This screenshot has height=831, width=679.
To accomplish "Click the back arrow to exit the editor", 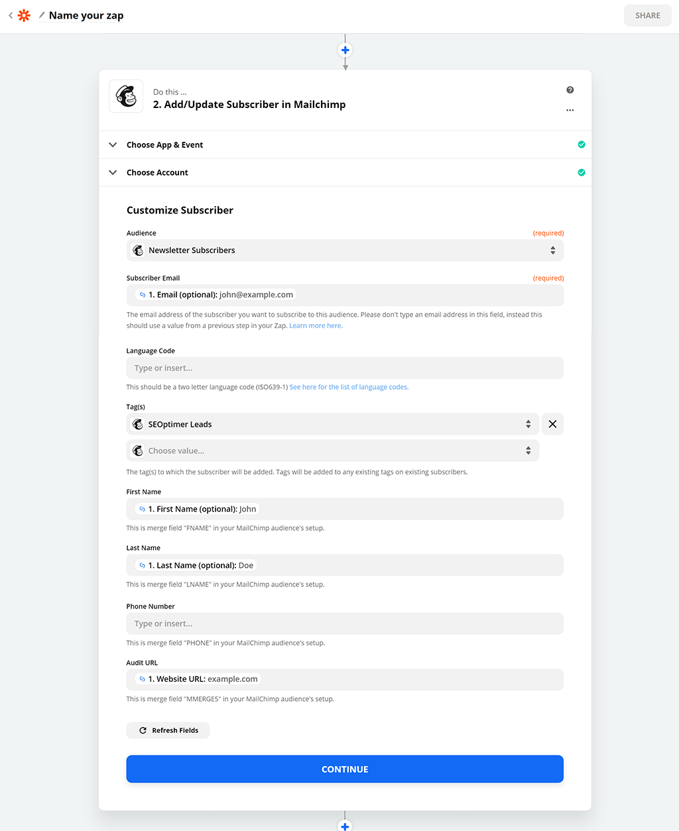I will [9, 15].
